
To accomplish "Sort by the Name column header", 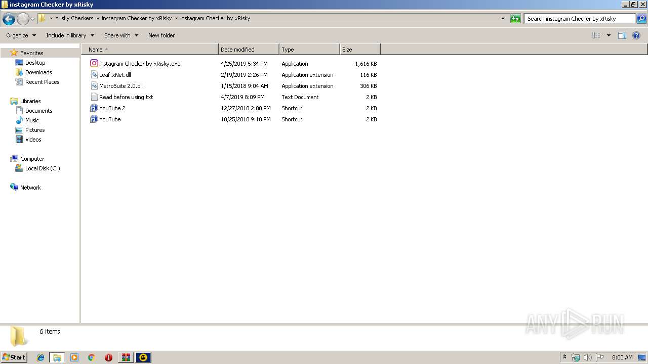I will click(x=150, y=50).
